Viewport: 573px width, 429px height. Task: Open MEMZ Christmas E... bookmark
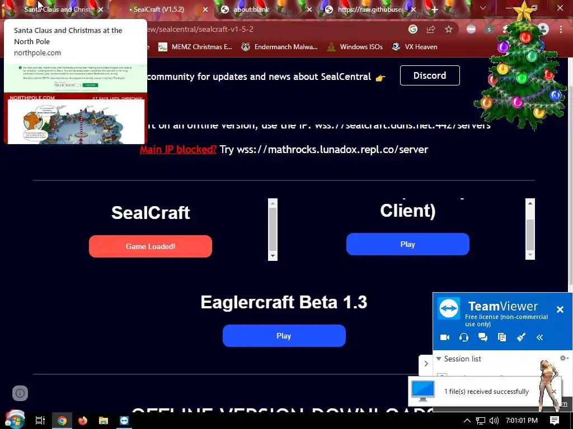pos(195,47)
